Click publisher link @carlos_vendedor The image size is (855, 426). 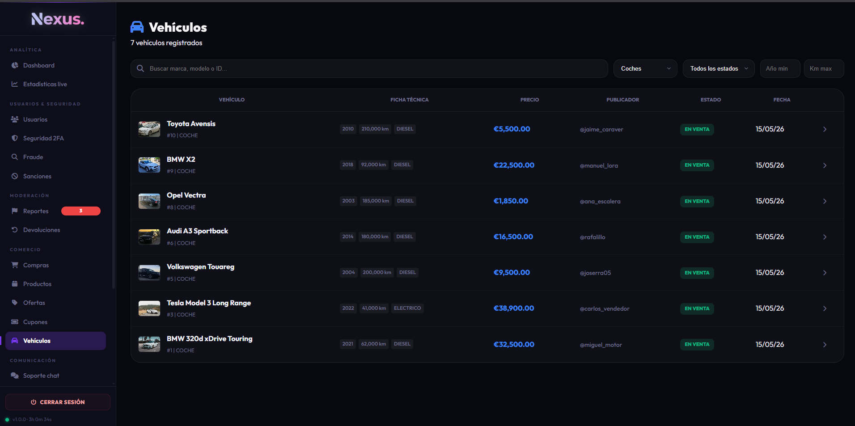tap(605, 308)
